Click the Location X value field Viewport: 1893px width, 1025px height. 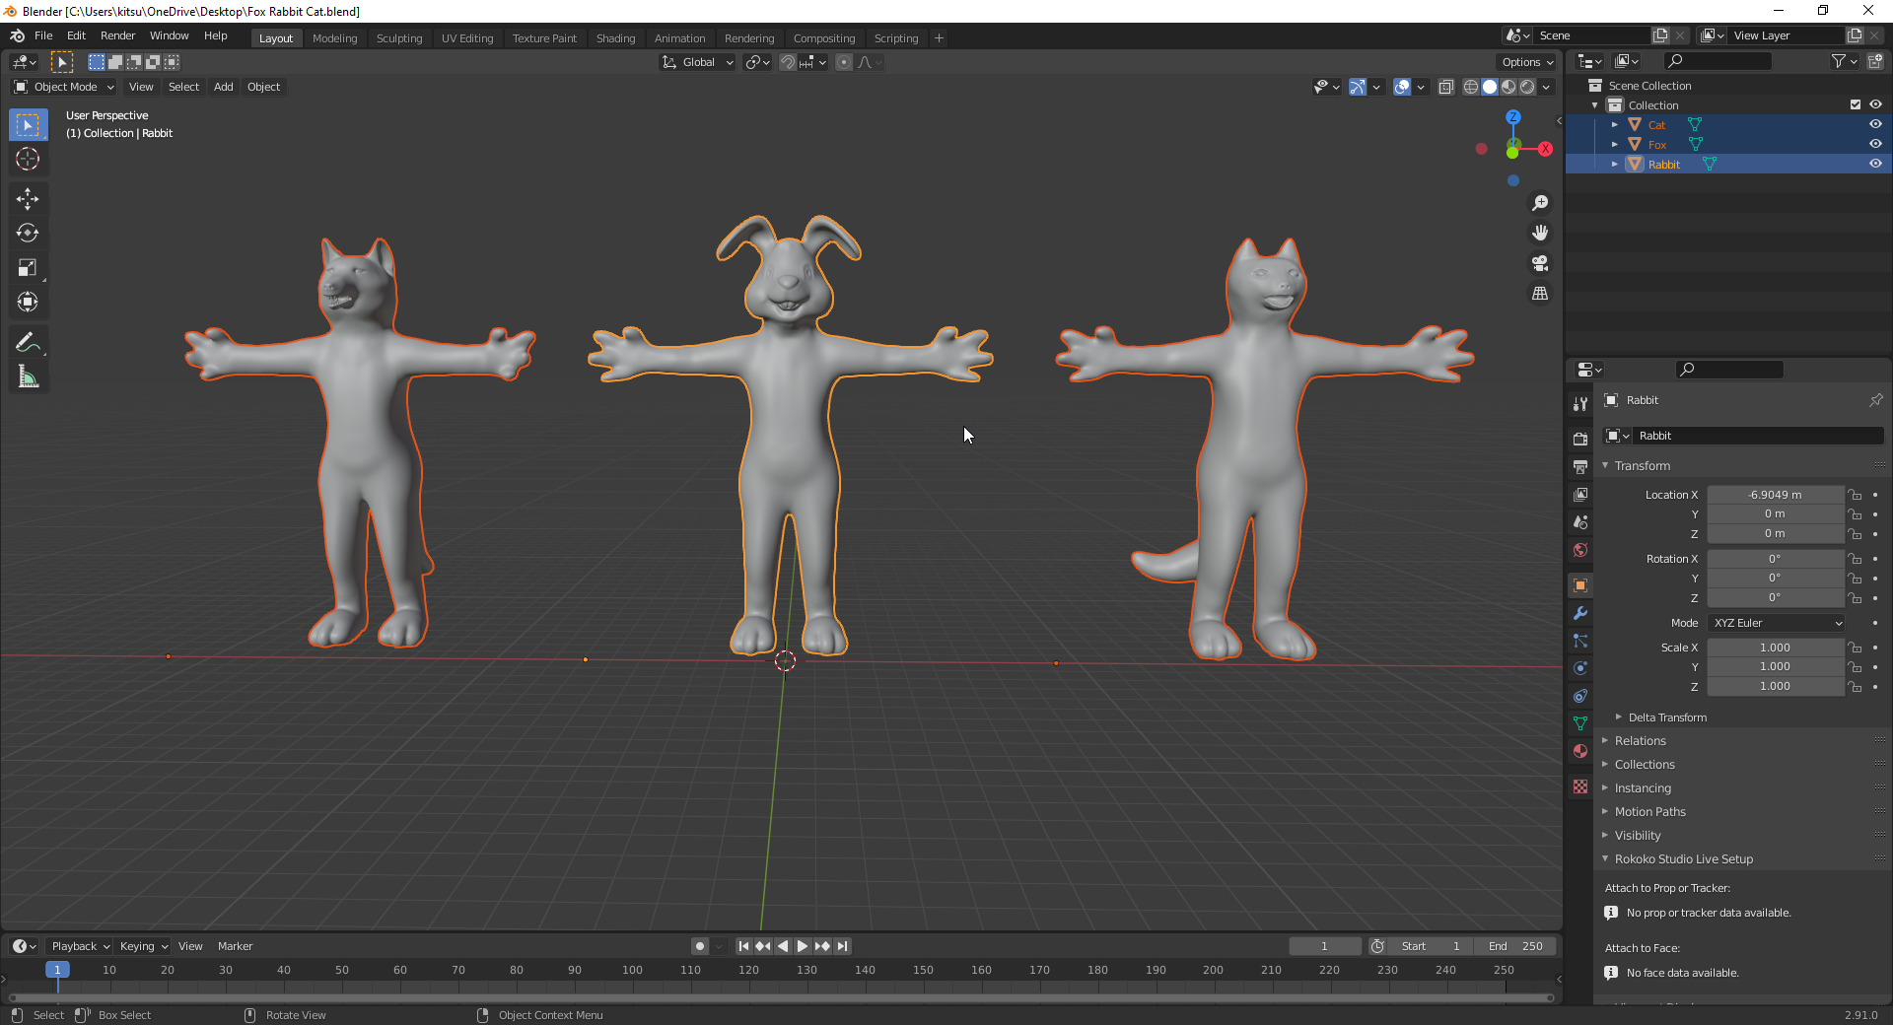[x=1775, y=494]
